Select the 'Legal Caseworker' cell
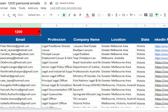The height and width of the screenshot is (112, 168). (57, 94)
